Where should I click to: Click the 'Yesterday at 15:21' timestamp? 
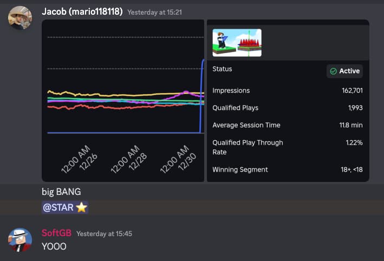154,12
